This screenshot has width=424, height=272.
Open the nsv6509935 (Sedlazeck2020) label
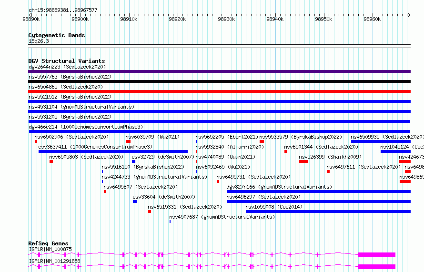pos(387,137)
